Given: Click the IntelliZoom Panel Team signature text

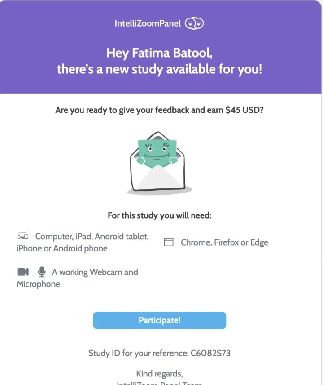Looking at the screenshot, I should click(159, 383).
